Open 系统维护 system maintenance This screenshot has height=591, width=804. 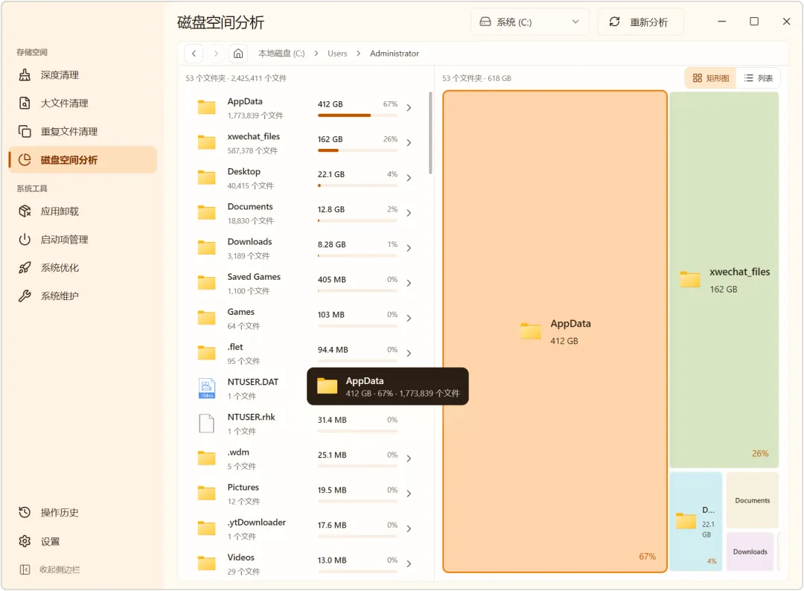pos(83,295)
